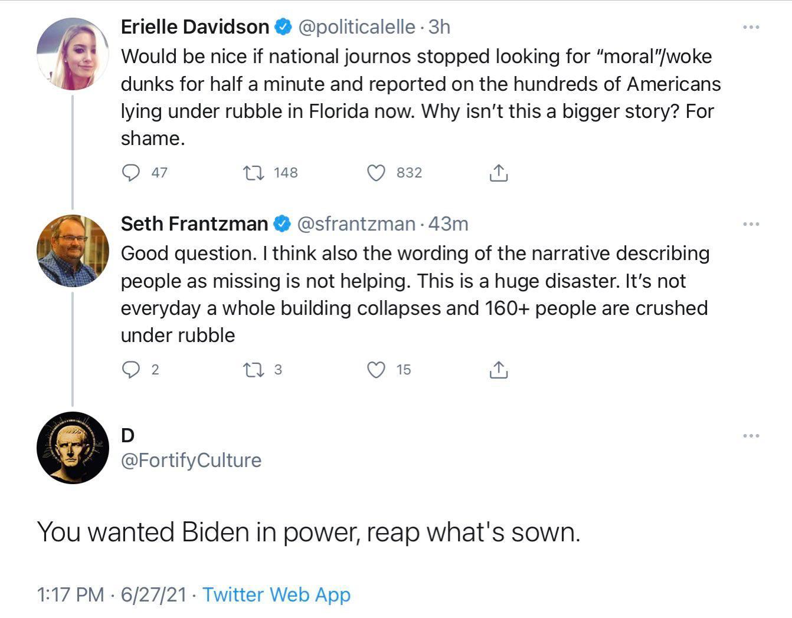This screenshot has height=618, width=792.
Task: Click the Erielle Davidson display name
Action: 195,27
